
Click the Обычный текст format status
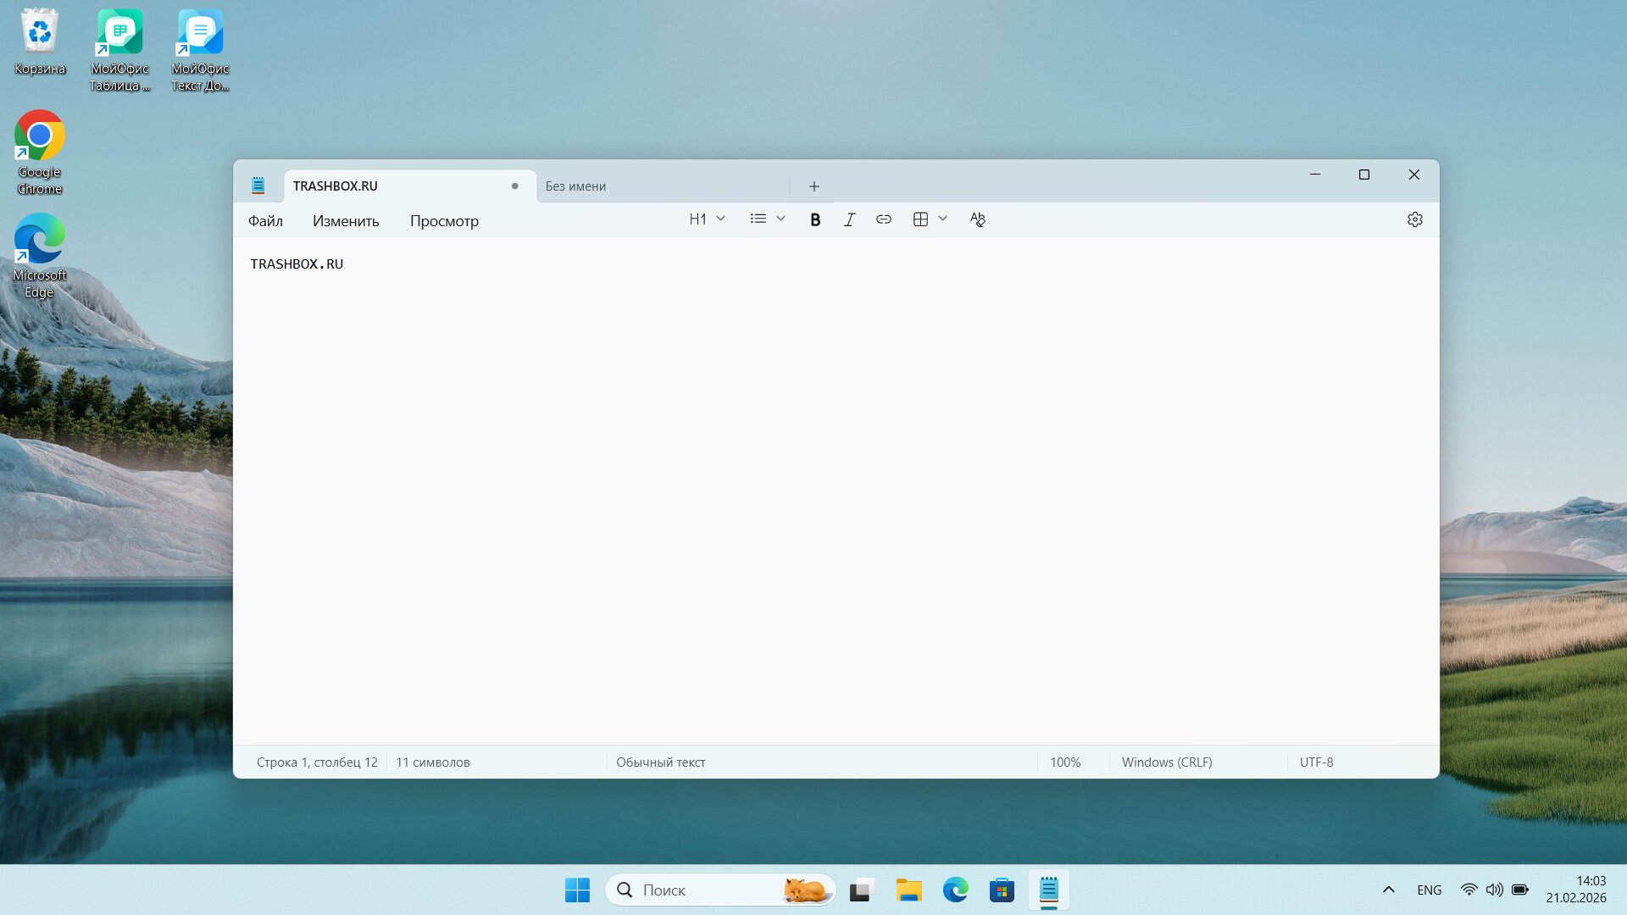pyautogui.click(x=661, y=762)
